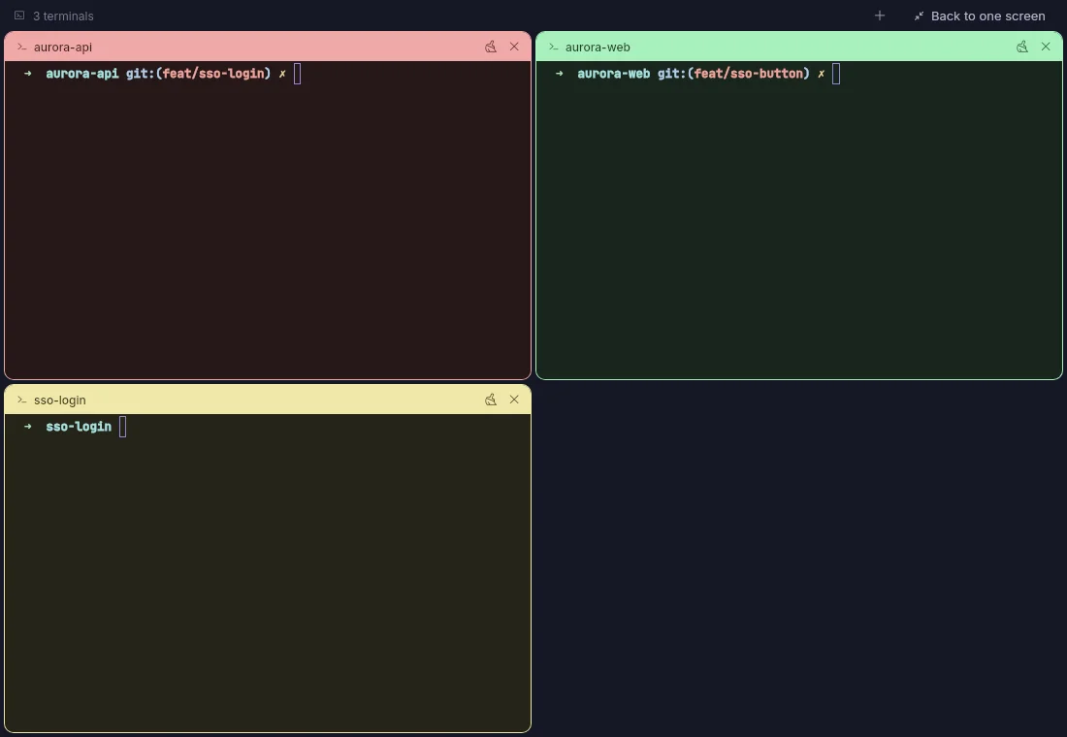This screenshot has height=737, width=1067.
Task: Click the aurora-web directory name in prompt
Action: click(614, 74)
